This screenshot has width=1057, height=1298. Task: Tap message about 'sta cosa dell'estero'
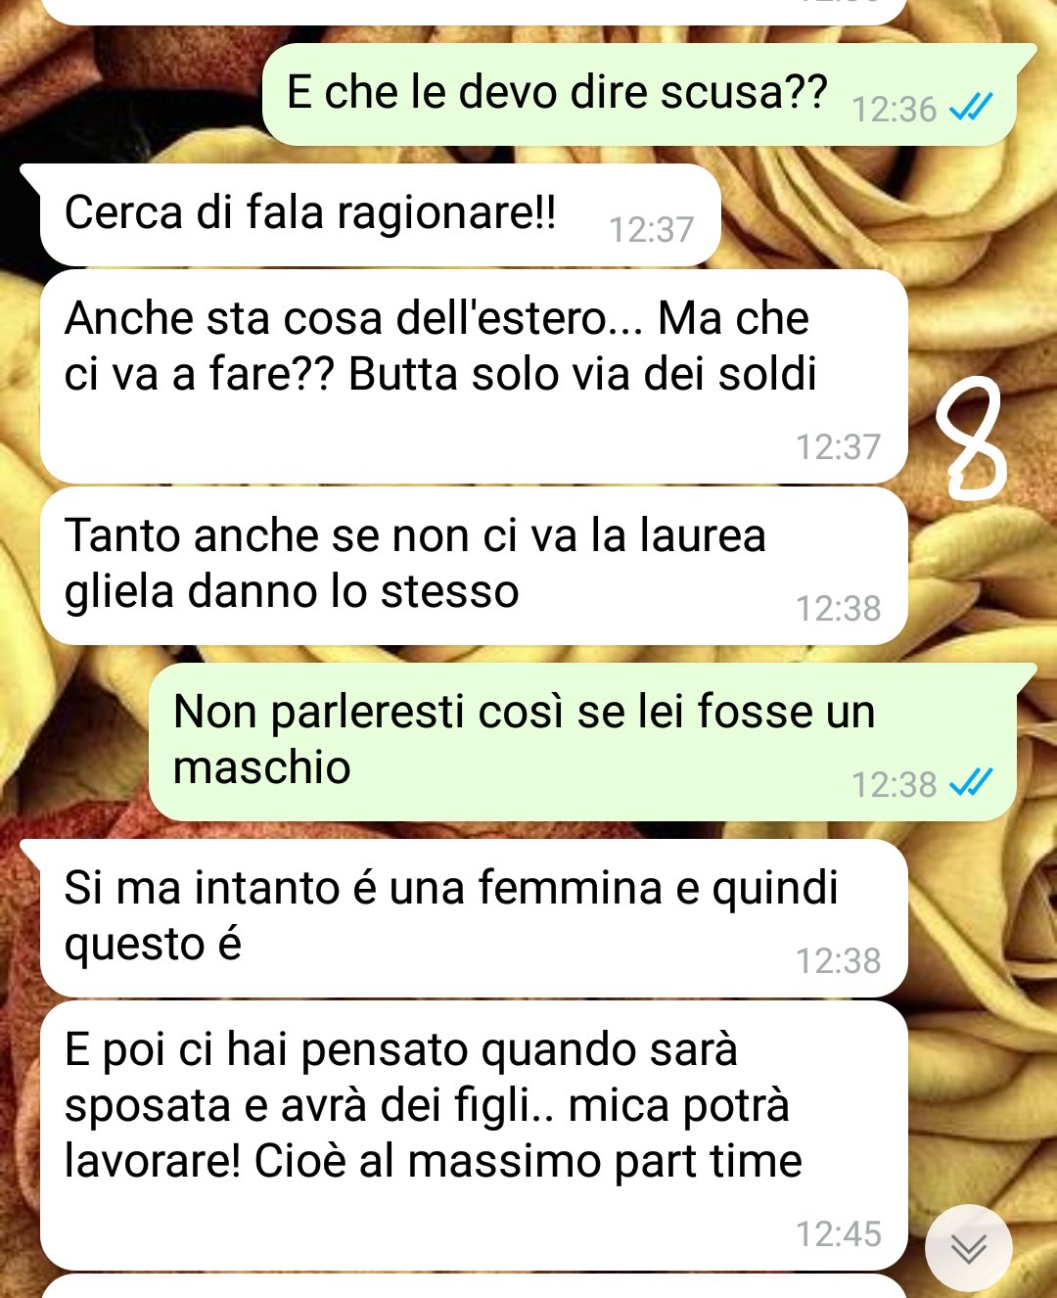(x=474, y=377)
